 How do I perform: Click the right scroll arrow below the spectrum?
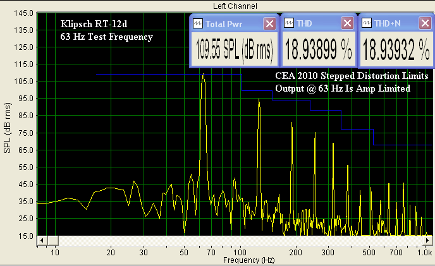[428, 240]
